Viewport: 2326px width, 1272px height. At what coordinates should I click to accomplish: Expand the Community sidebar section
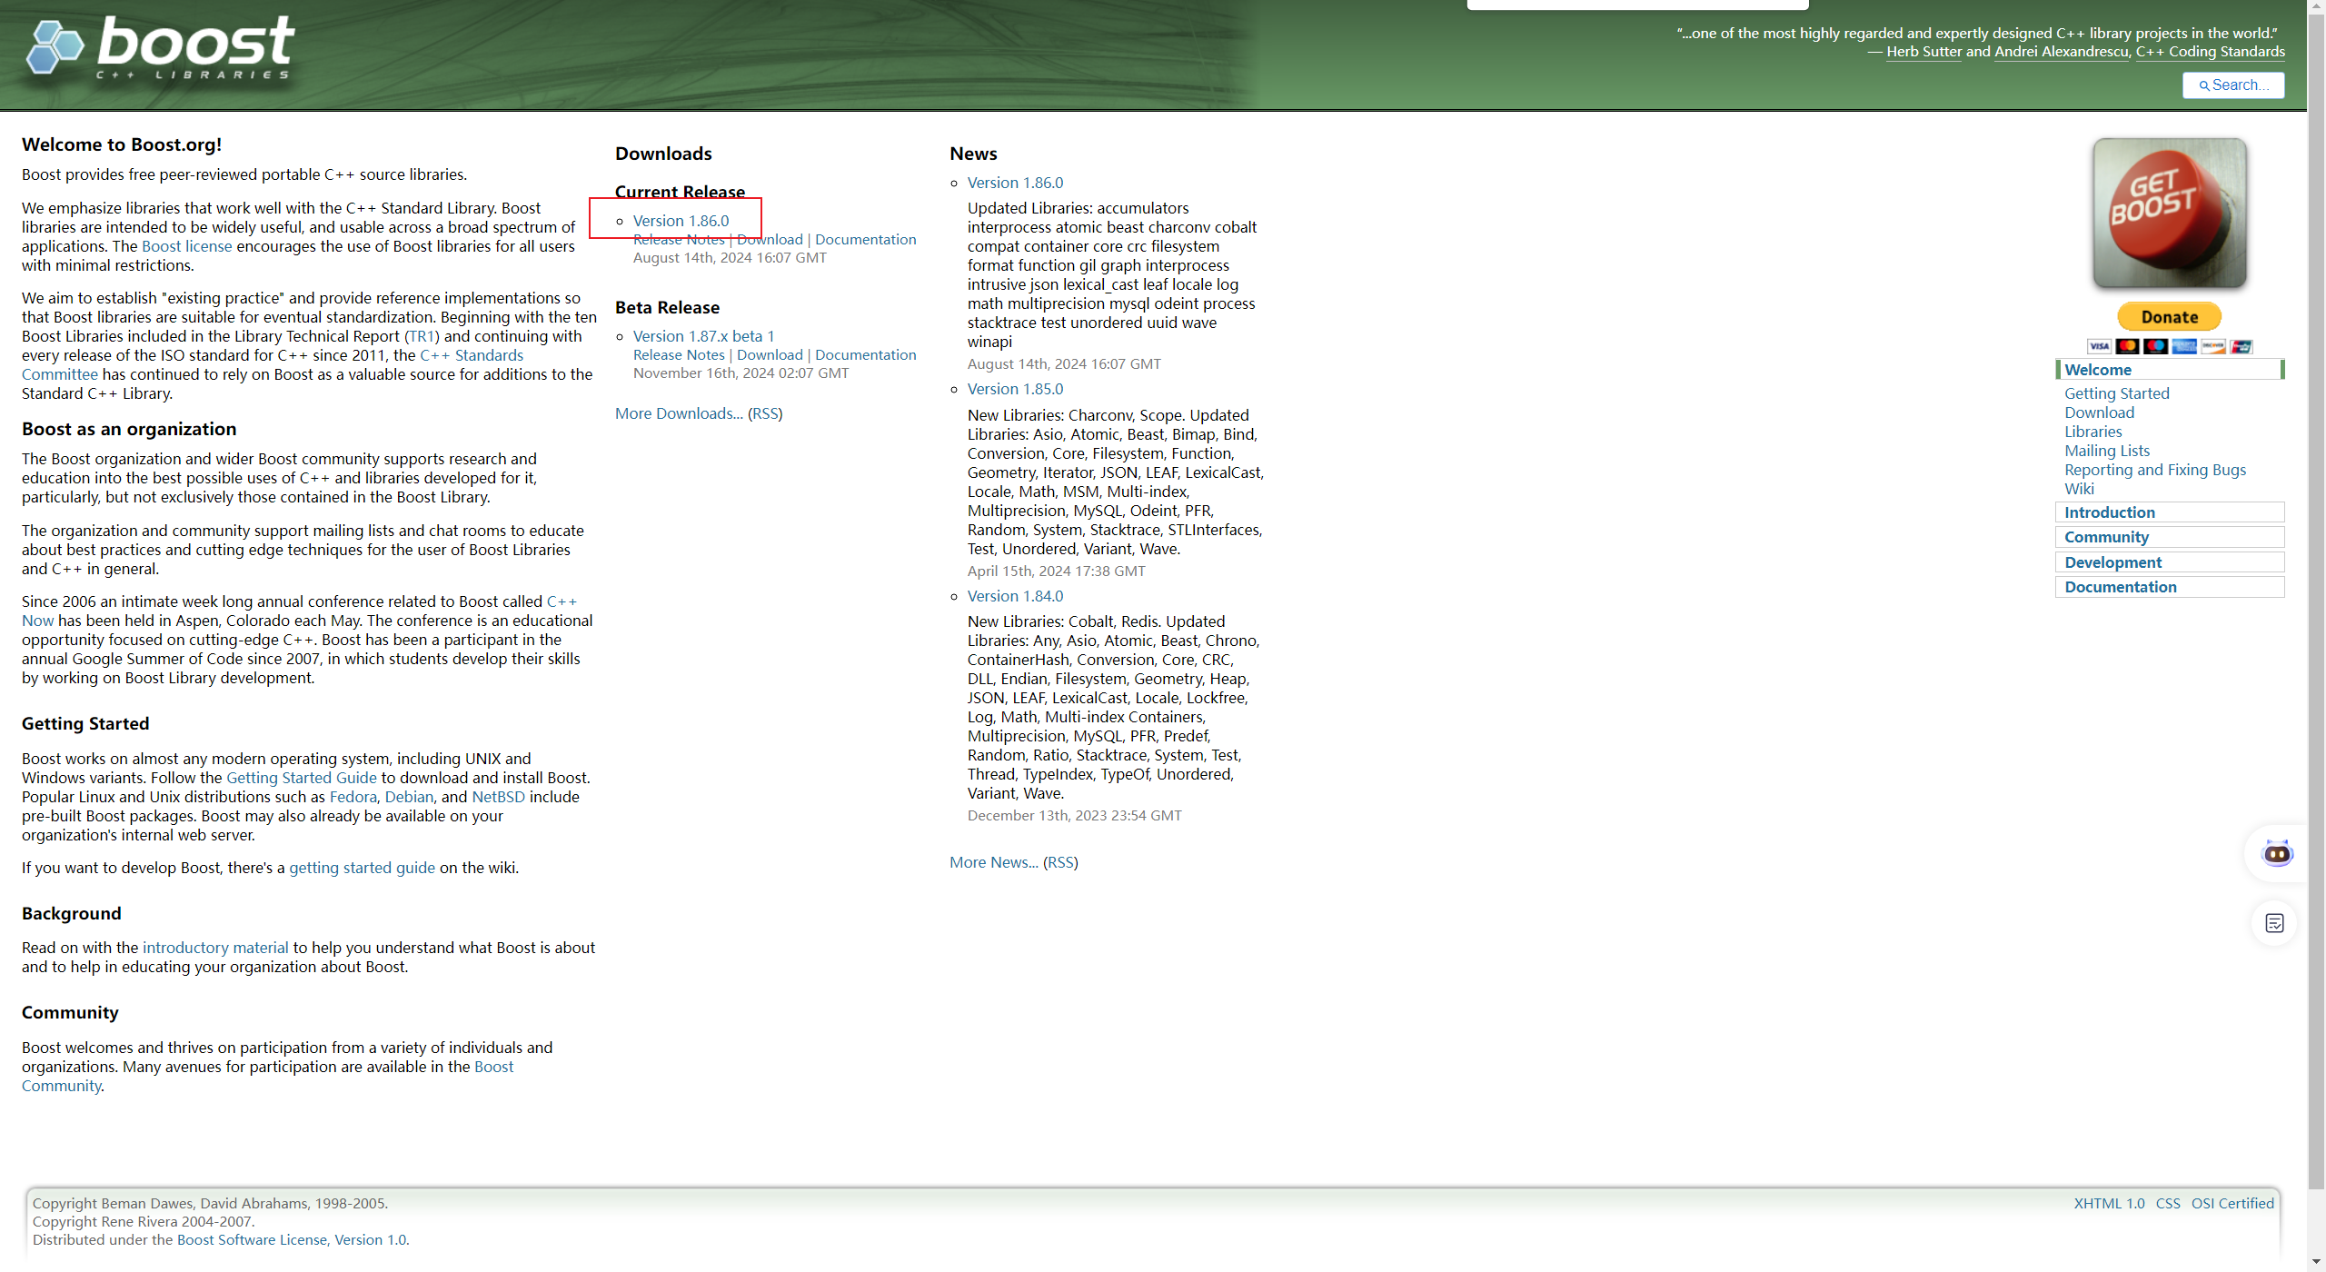tap(2106, 537)
